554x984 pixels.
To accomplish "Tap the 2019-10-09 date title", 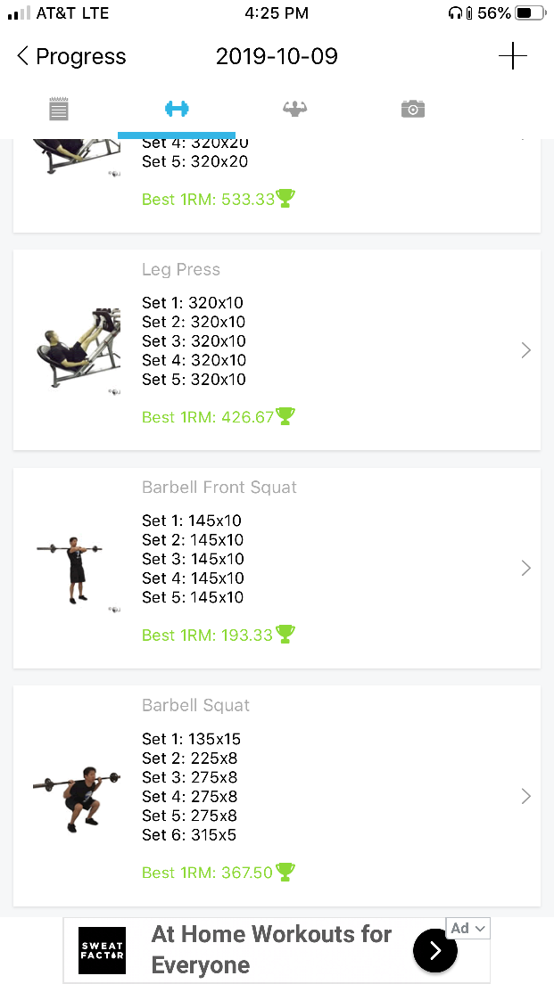I will tap(277, 57).
